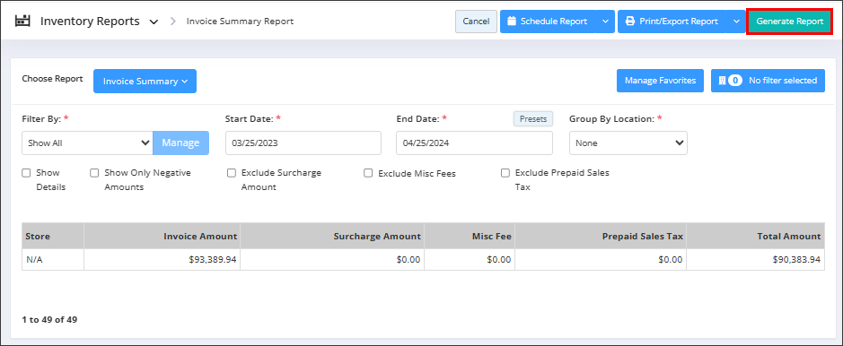This screenshot has height=346, width=843.
Task: Enable Exclude Prepaid Sales Tax checkbox
Action: coord(505,173)
